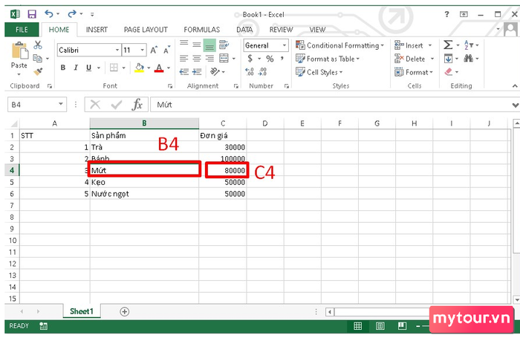The image size is (520, 341).
Task: Open the General number format dropdown
Action: point(285,45)
